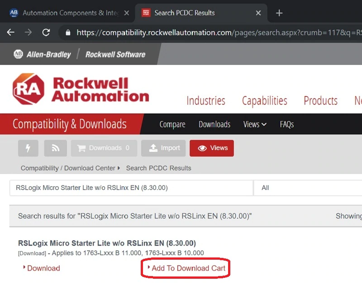The image size is (362, 286).
Task: Click the Import button
Action: pyautogui.click(x=163, y=148)
